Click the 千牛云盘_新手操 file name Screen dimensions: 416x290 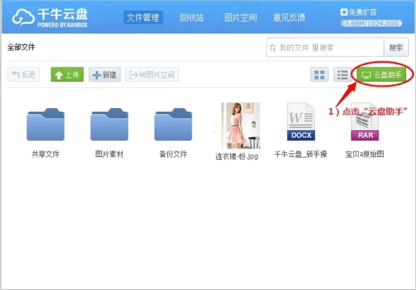click(x=300, y=154)
